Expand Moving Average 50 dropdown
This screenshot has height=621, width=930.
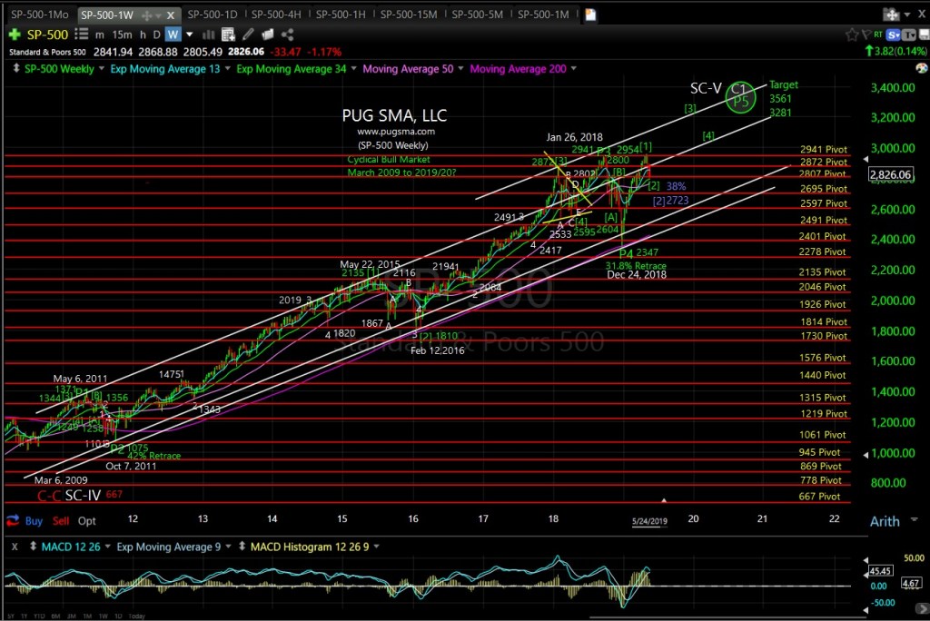point(460,69)
